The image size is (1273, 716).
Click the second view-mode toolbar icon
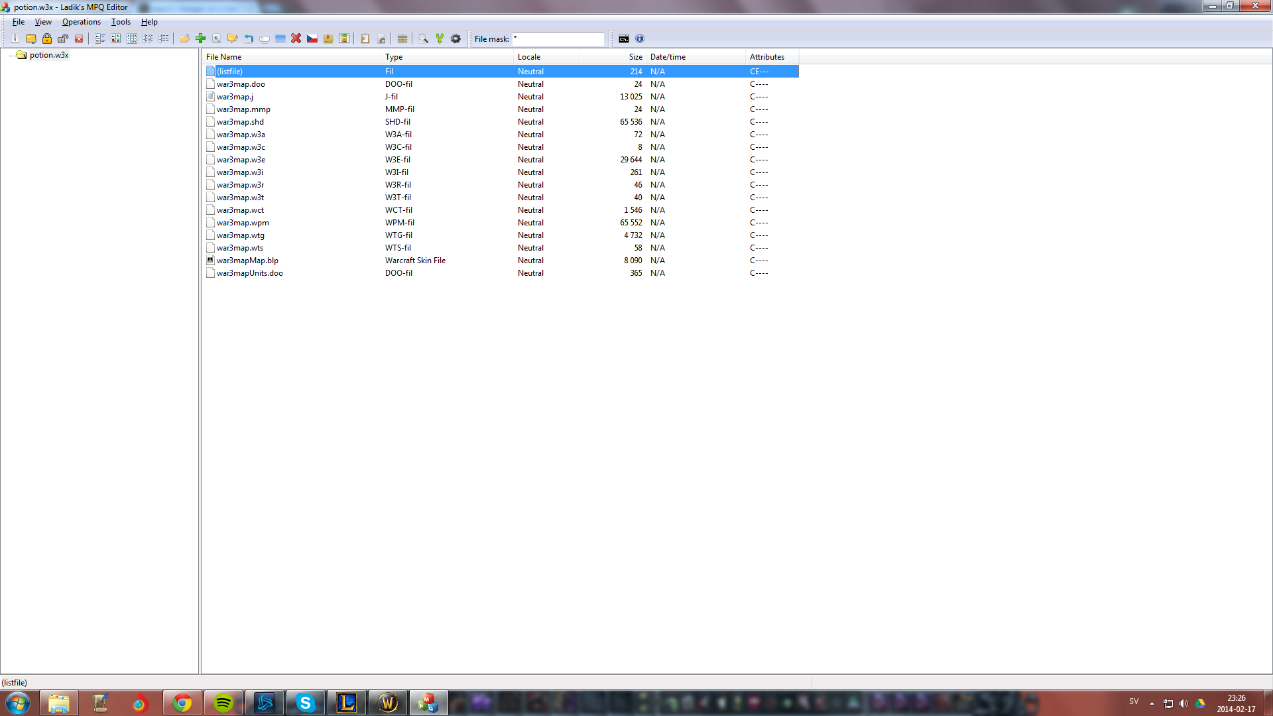click(x=116, y=38)
